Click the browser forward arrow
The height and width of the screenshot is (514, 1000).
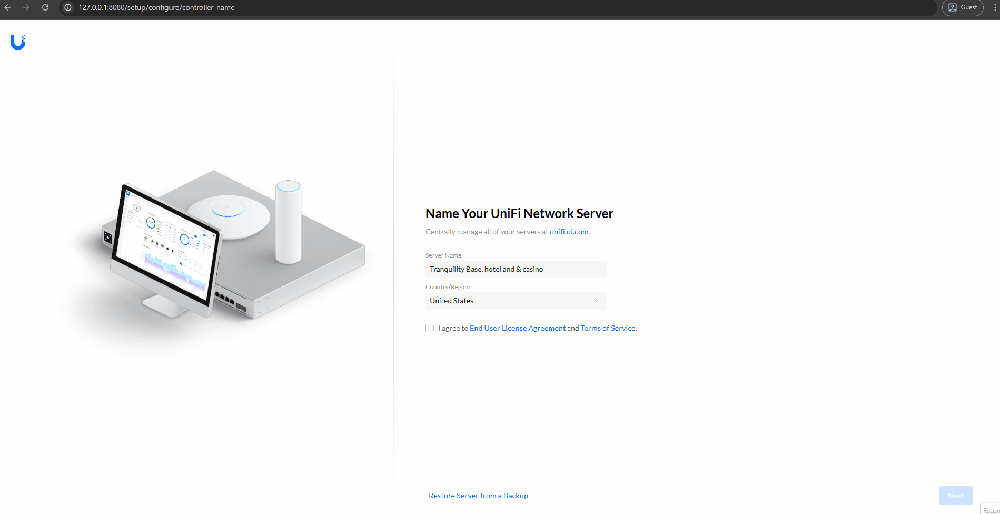26,7
